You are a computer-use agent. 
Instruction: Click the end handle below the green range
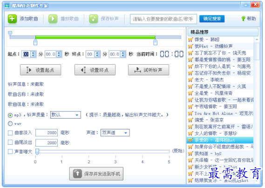click(155, 42)
